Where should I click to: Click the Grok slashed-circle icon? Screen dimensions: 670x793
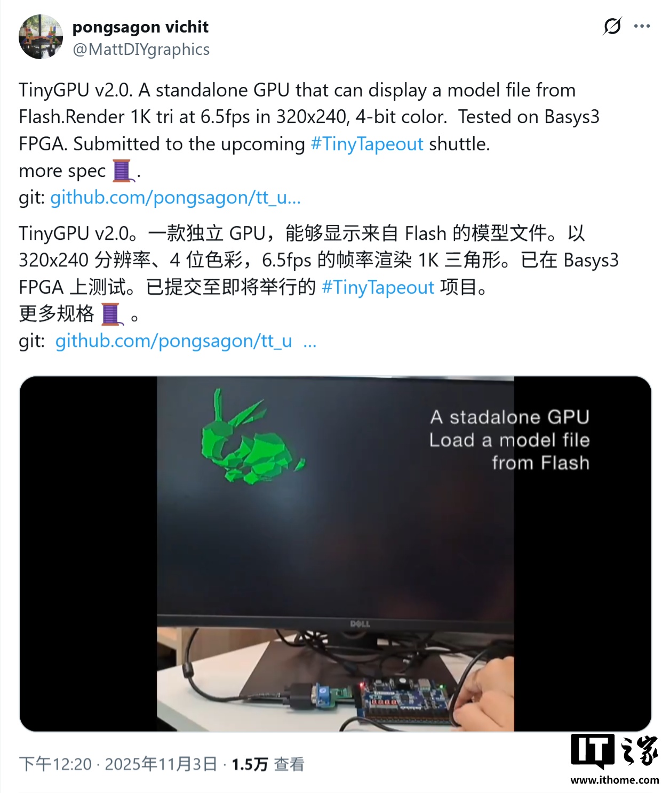pyautogui.click(x=612, y=26)
